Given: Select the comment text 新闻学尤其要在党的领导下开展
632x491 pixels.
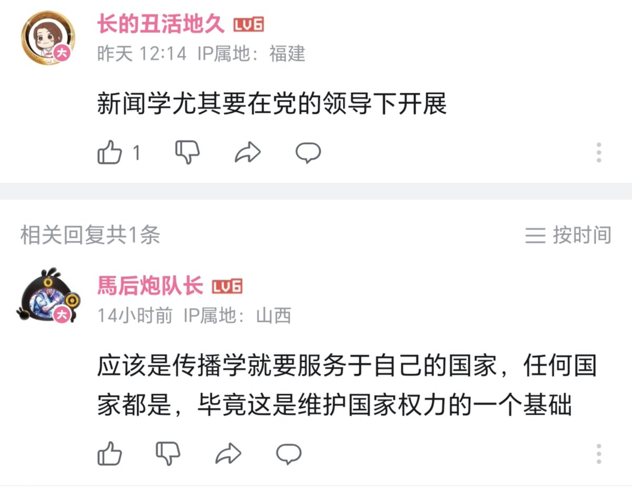Looking at the screenshot, I should point(272,104).
